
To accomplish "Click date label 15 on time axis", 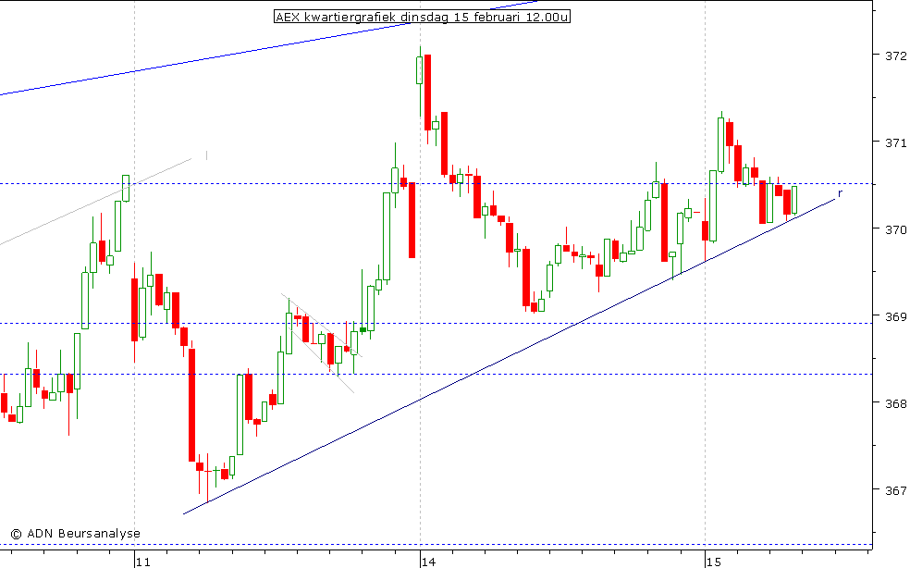I will 714,562.
